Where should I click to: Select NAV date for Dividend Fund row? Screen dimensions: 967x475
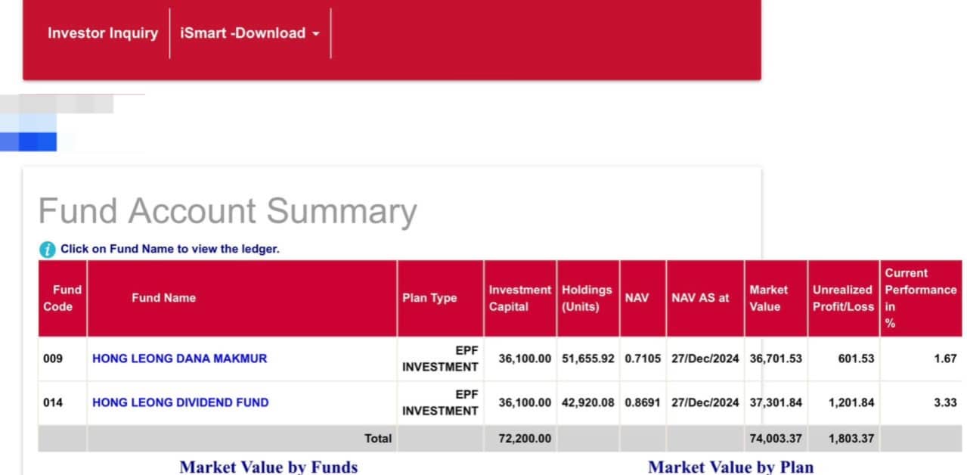click(x=705, y=402)
